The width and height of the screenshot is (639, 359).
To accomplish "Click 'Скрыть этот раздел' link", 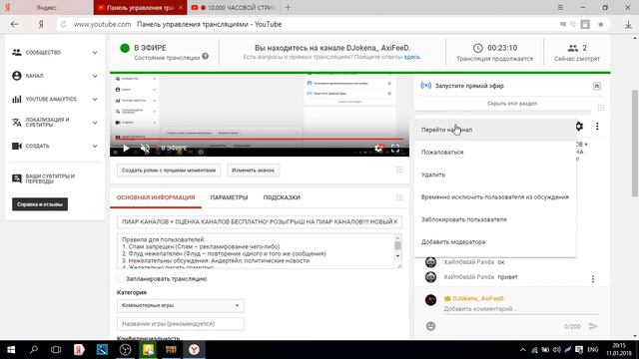I will [x=512, y=104].
